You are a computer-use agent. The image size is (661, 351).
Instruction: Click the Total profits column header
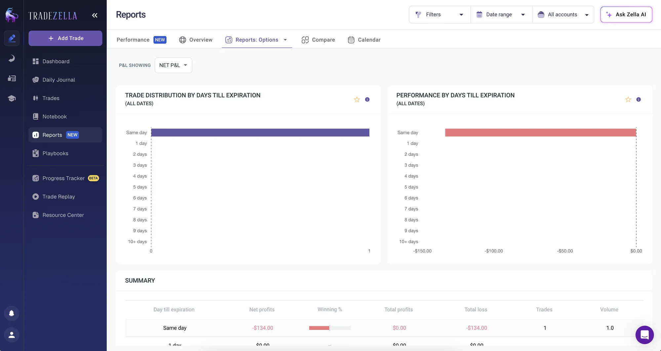click(399, 310)
